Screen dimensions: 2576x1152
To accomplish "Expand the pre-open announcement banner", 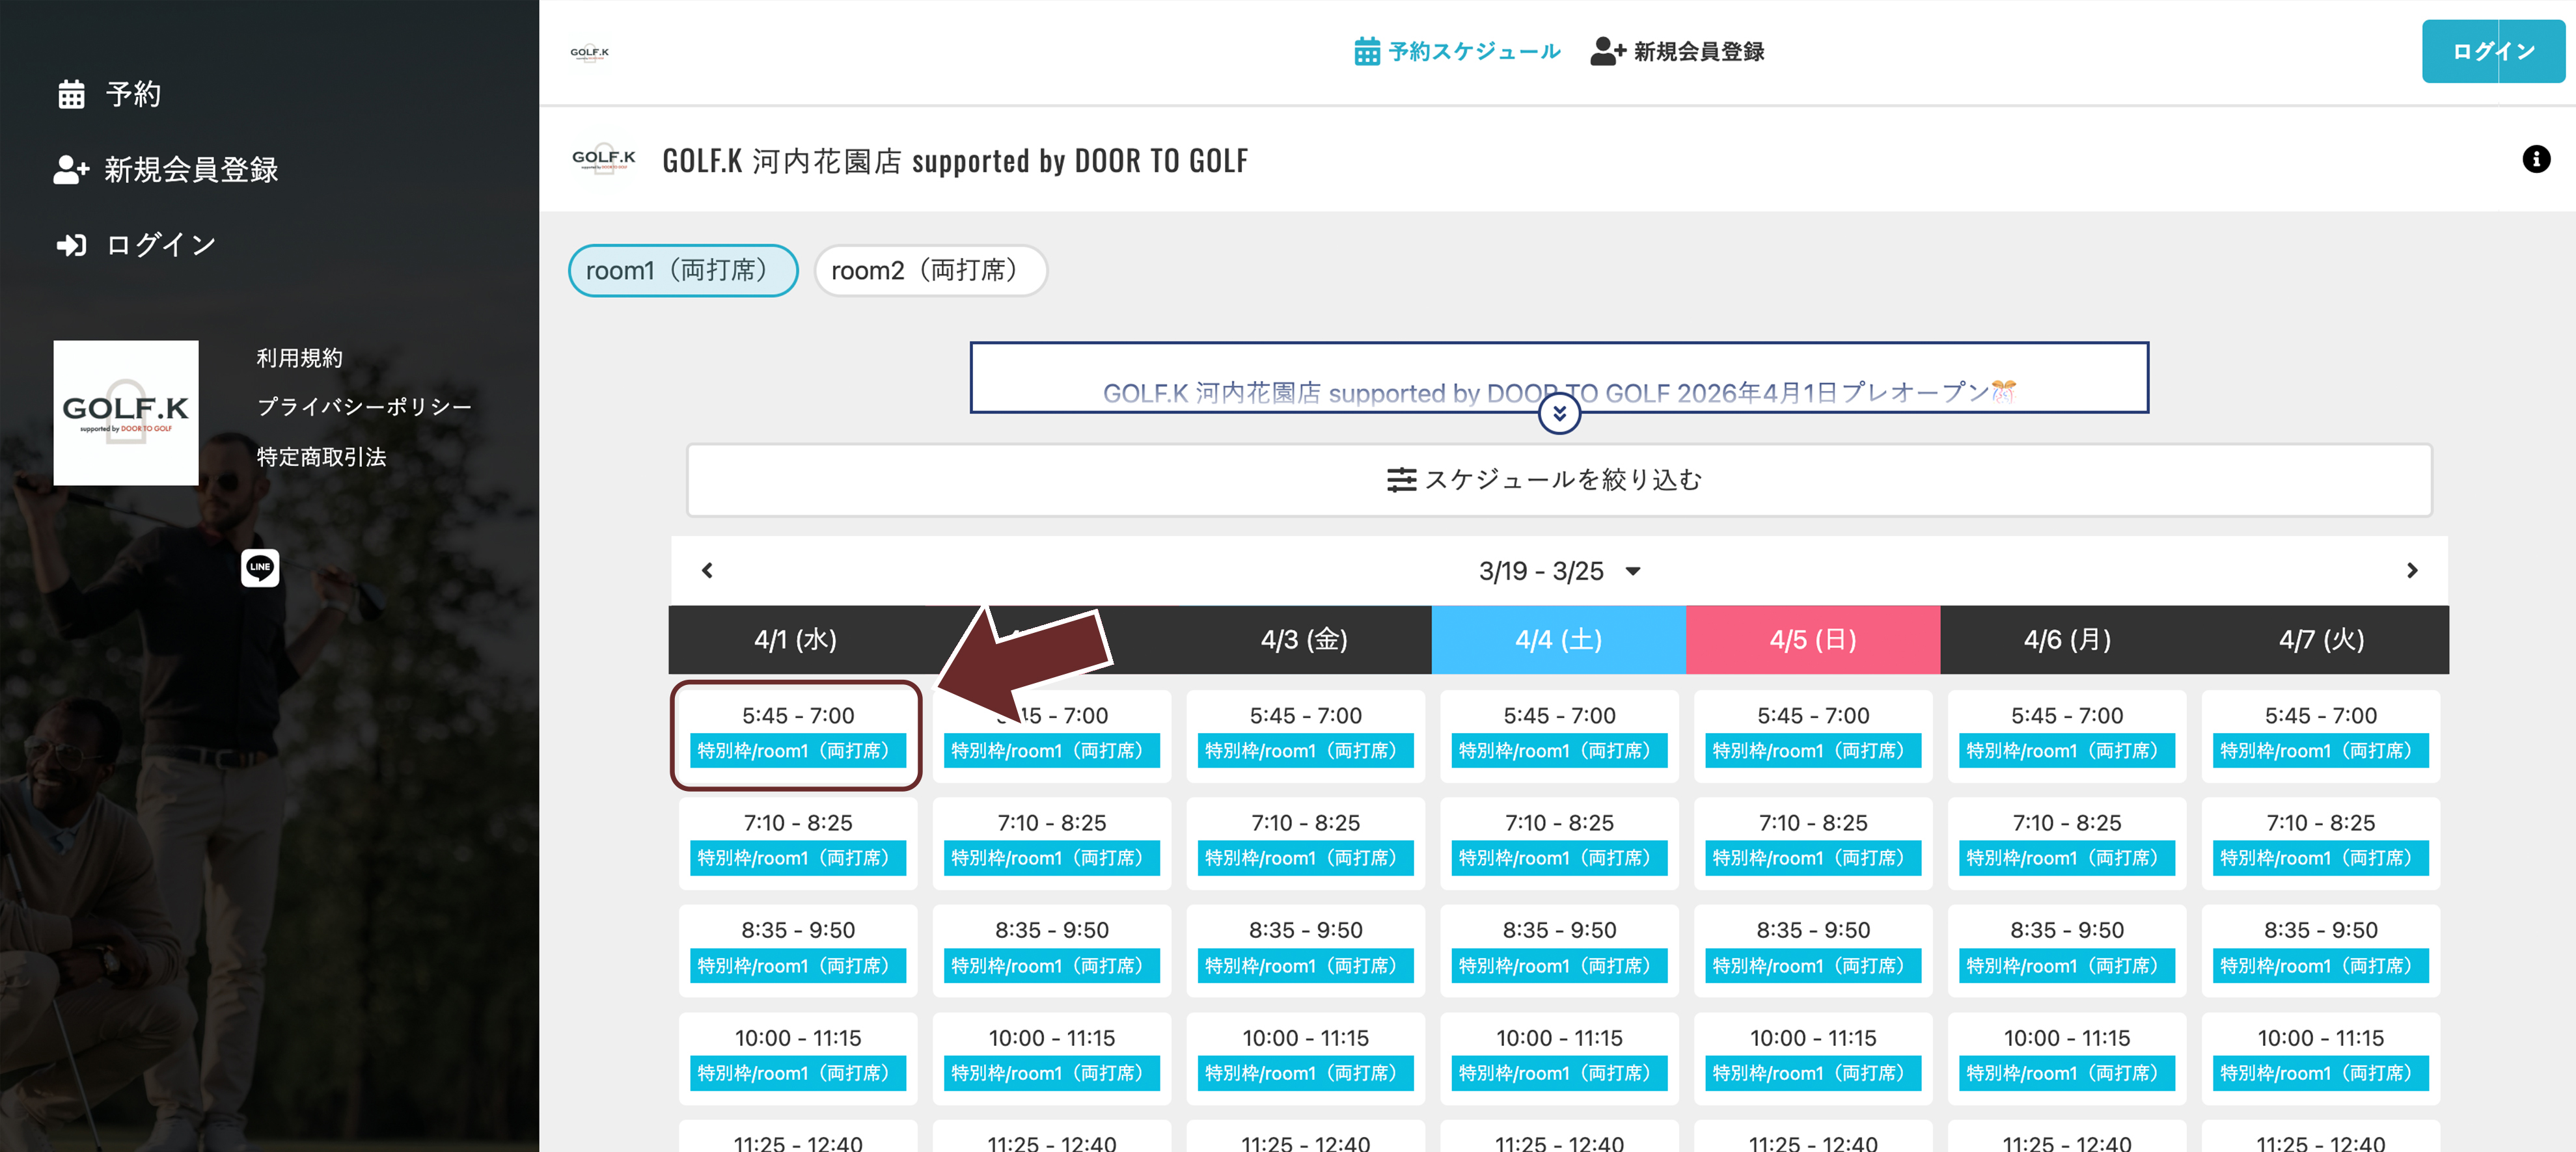I will (x=1559, y=414).
